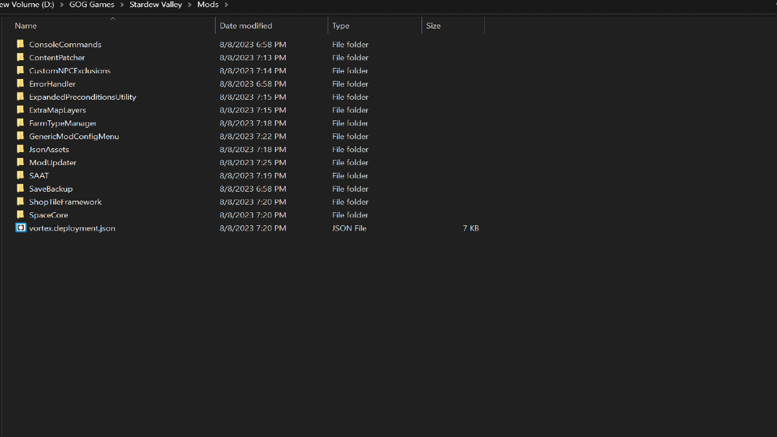Expand the breadcrumb chevron after Mods

pyautogui.click(x=226, y=5)
